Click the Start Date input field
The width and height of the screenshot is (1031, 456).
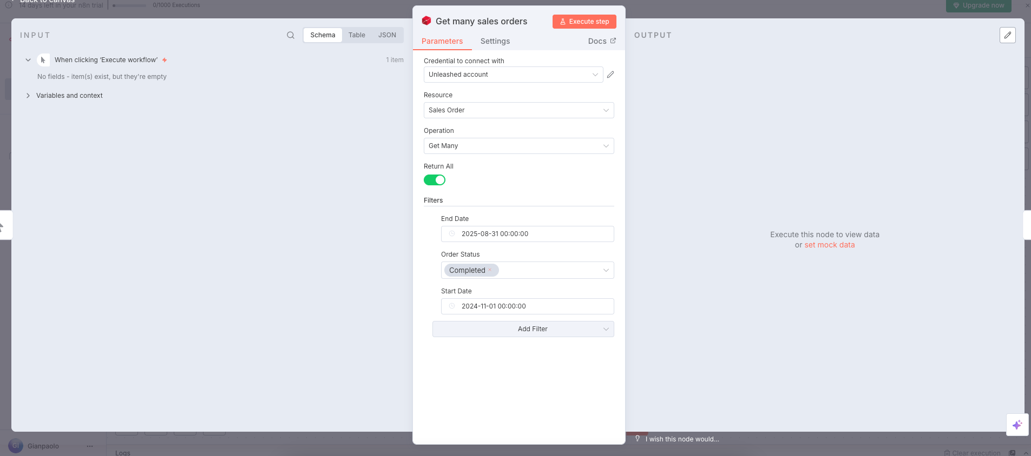point(527,306)
